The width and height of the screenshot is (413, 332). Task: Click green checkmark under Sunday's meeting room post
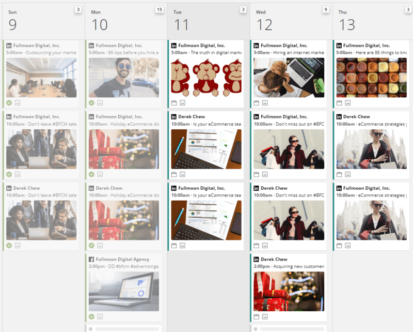pyautogui.click(x=9, y=102)
